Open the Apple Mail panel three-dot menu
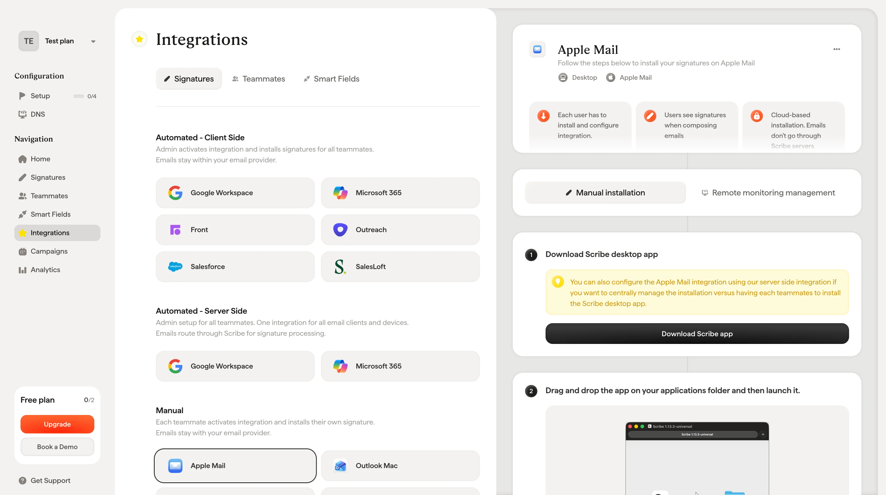This screenshot has height=495, width=886. coord(837,49)
